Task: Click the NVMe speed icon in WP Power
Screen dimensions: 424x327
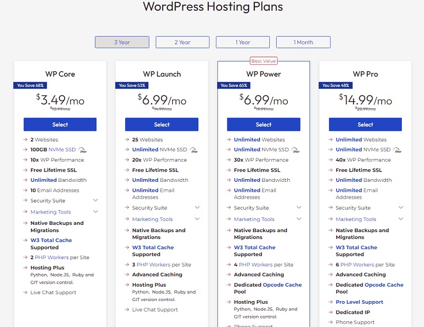Action: 296,150
